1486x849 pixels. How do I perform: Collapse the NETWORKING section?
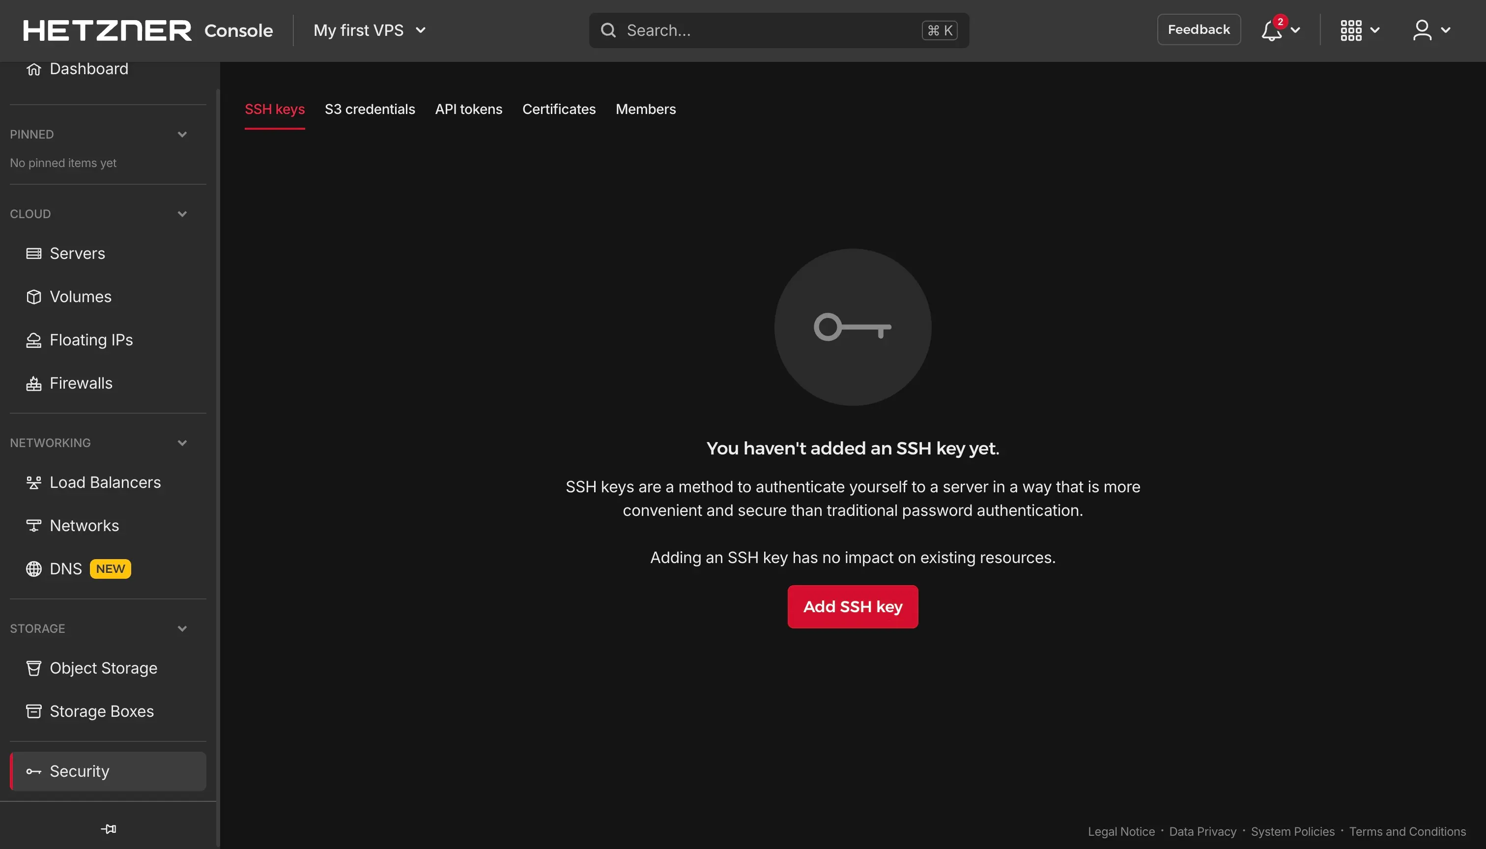pyautogui.click(x=182, y=443)
